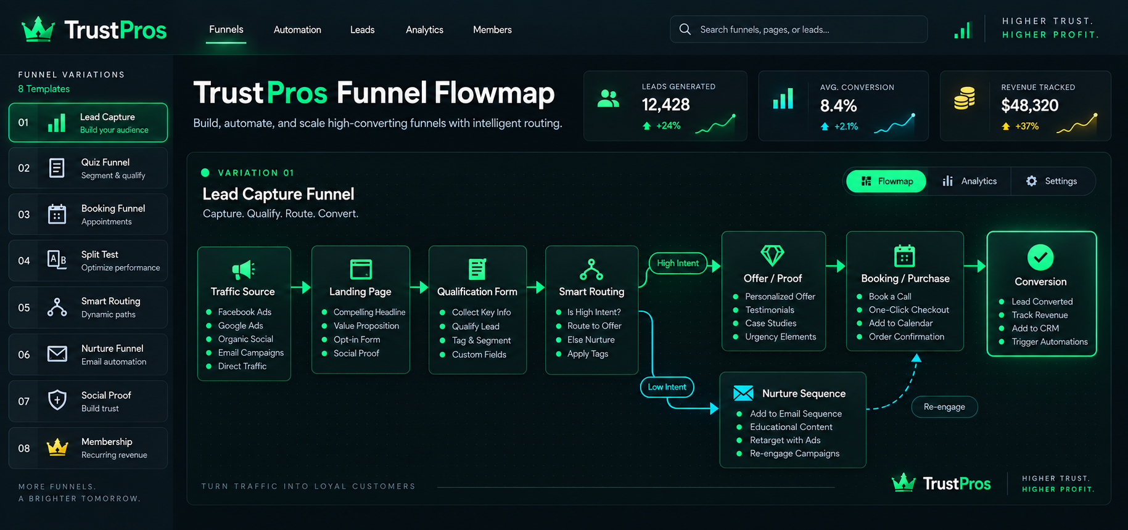Click the Avg. Conversion value 8.4%
Viewport: 1128px width, 530px height.
pos(838,106)
